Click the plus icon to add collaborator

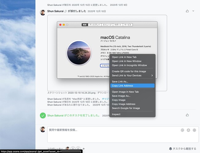84,148
